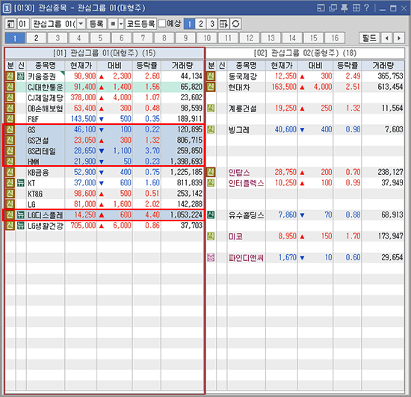Select the 미코 stock name

235,236
